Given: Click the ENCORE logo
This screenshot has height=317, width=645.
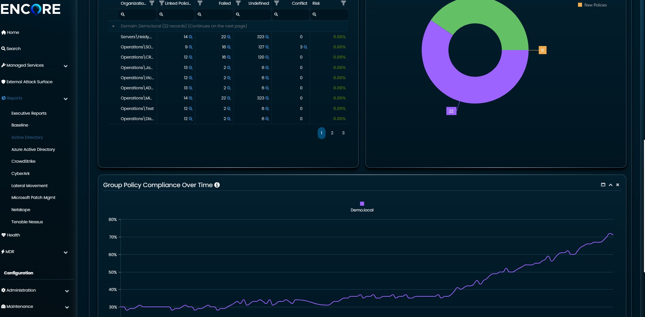Looking at the screenshot, I should pyautogui.click(x=30, y=9).
